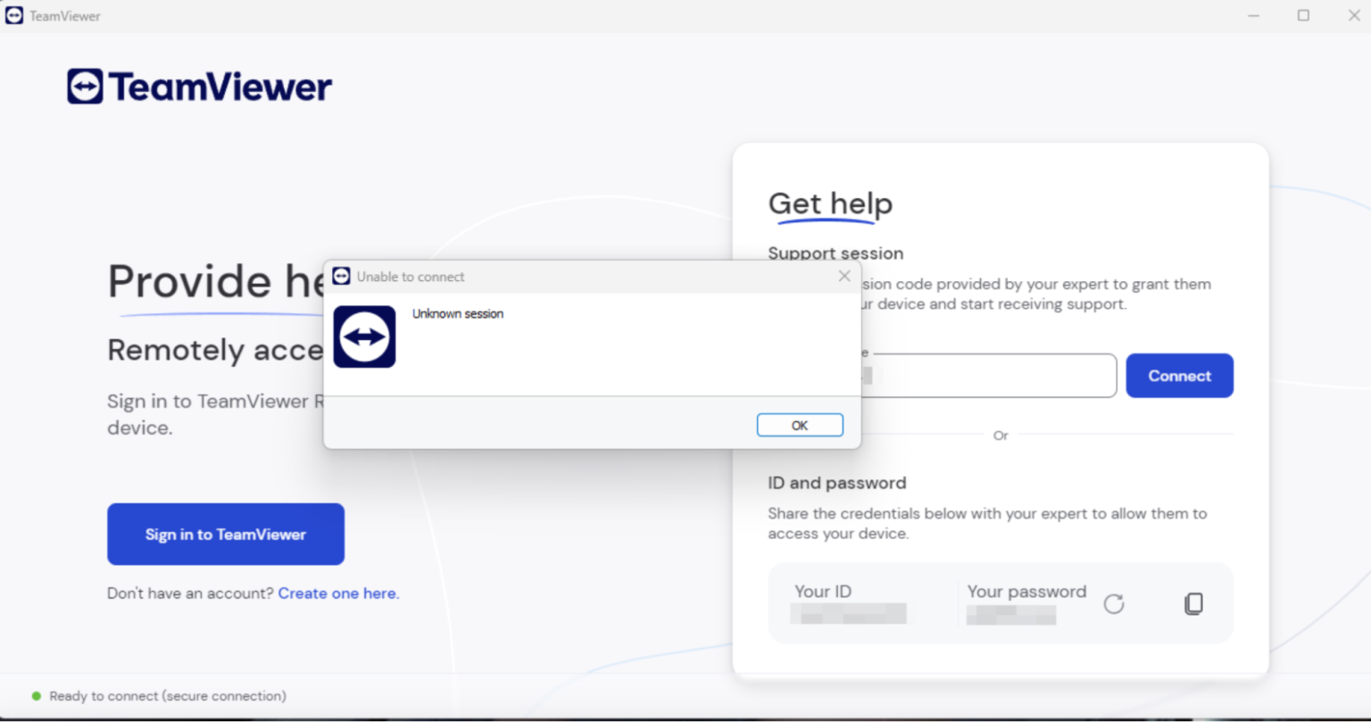The image size is (1371, 722).
Task: Click the refresh password icon
Action: tap(1114, 603)
